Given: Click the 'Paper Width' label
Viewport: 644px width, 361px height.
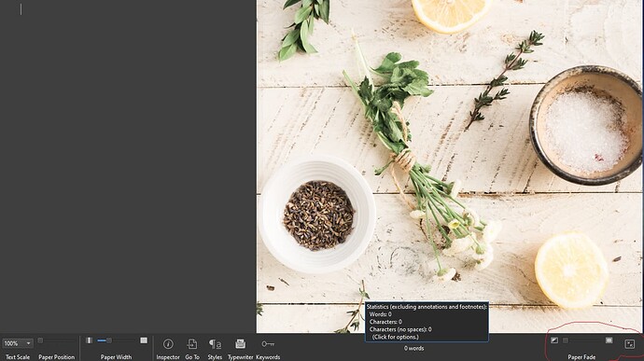Looking at the screenshot, I should [x=117, y=357].
